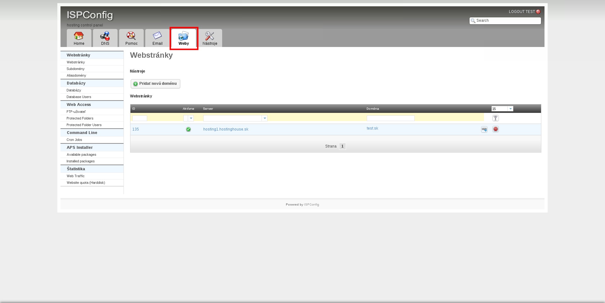
Task: Open the DNS module icon
Action: click(105, 36)
